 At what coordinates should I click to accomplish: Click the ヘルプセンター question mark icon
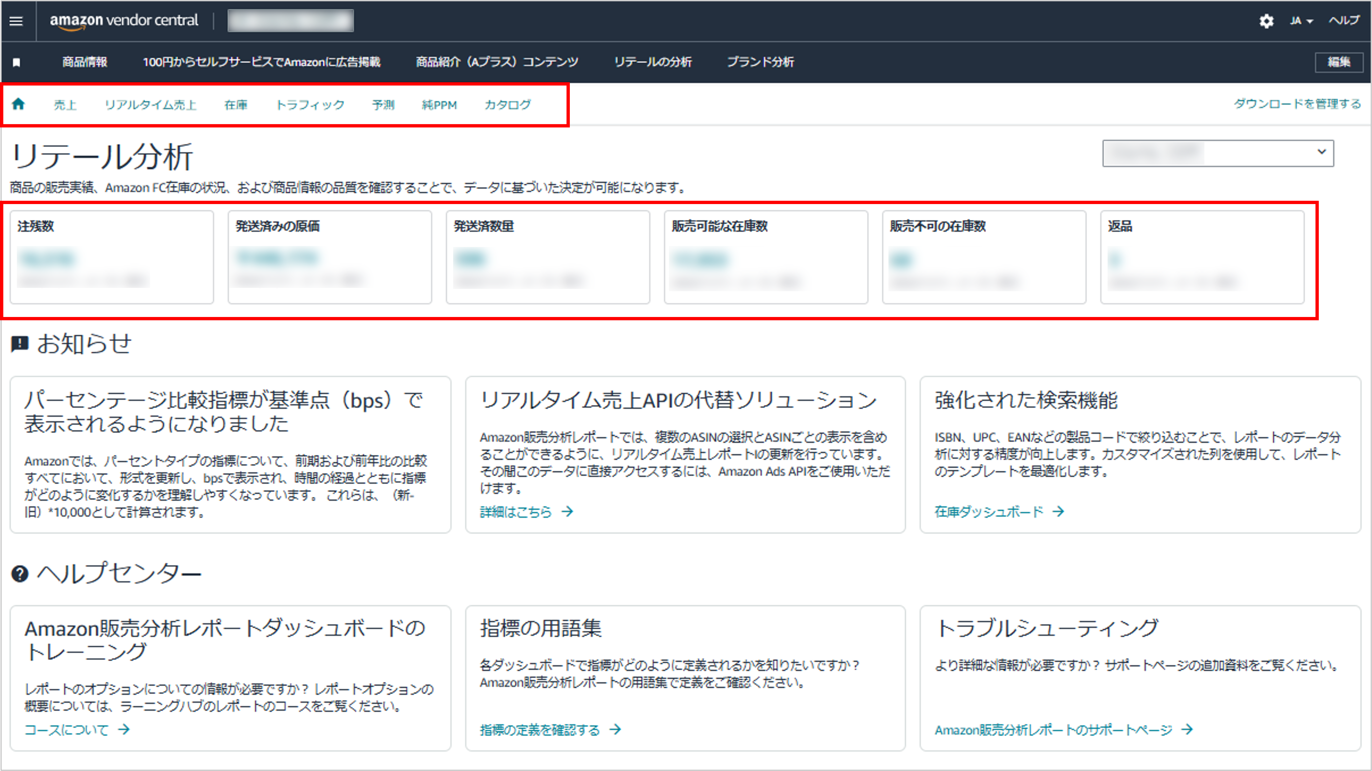pos(20,574)
